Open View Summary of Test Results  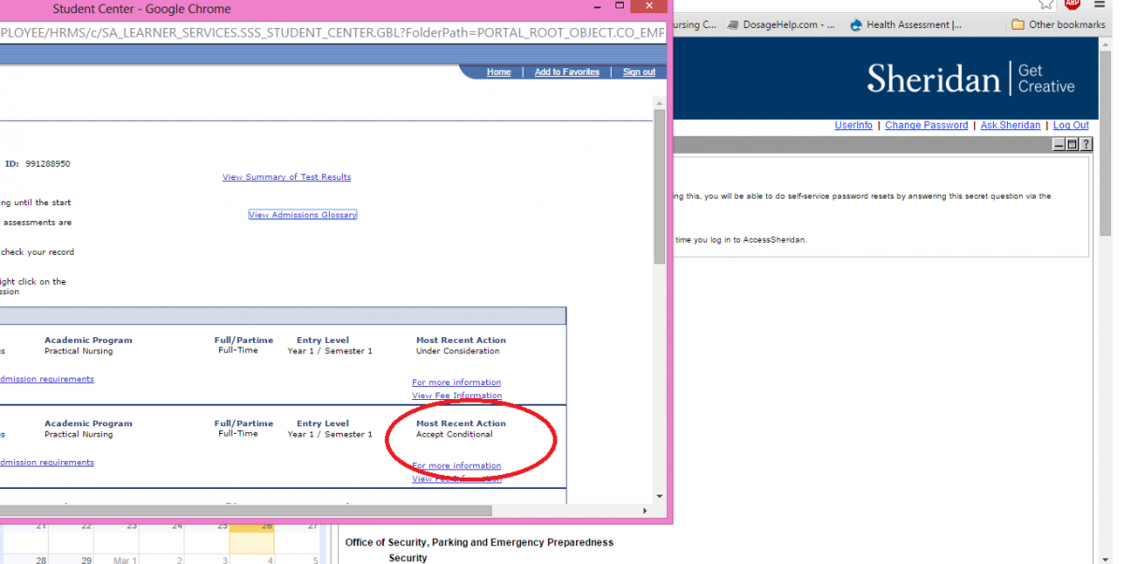(x=287, y=177)
